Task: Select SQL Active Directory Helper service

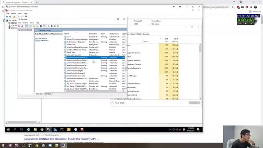Action: click(x=95, y=83)
